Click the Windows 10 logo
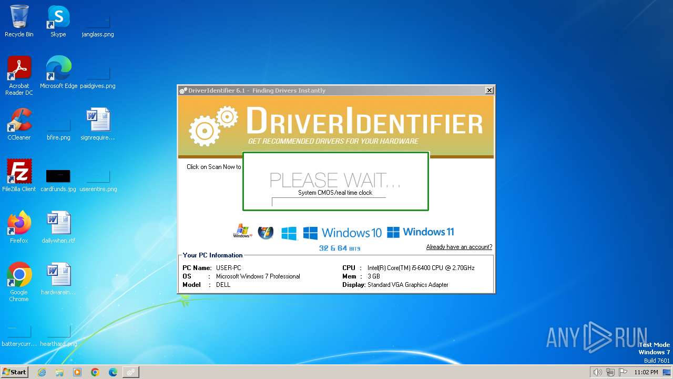Viewport: 673px width, 379px height. (342, 232)
